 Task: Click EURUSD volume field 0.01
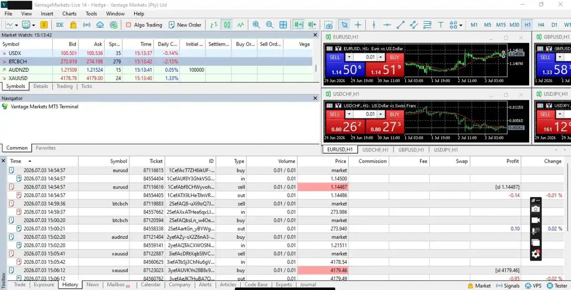365,57
